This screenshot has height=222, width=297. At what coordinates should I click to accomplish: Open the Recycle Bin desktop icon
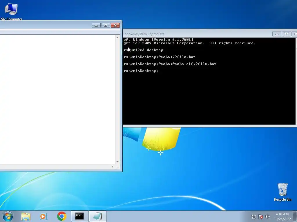[282, 192]
